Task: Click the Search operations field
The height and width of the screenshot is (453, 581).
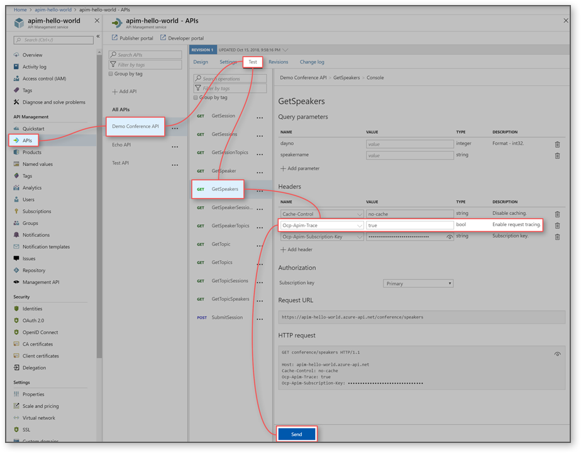Action: click(230, 79)
